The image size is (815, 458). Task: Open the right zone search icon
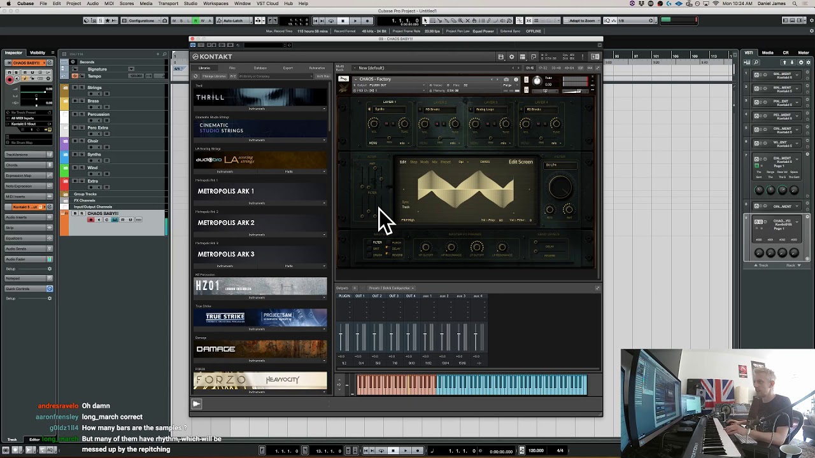click(756, 62)
